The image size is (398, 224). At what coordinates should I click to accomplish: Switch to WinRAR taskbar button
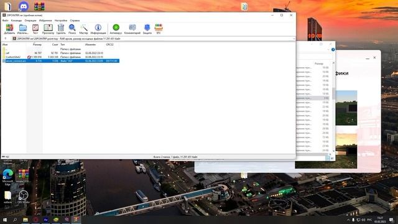(76, 220)
